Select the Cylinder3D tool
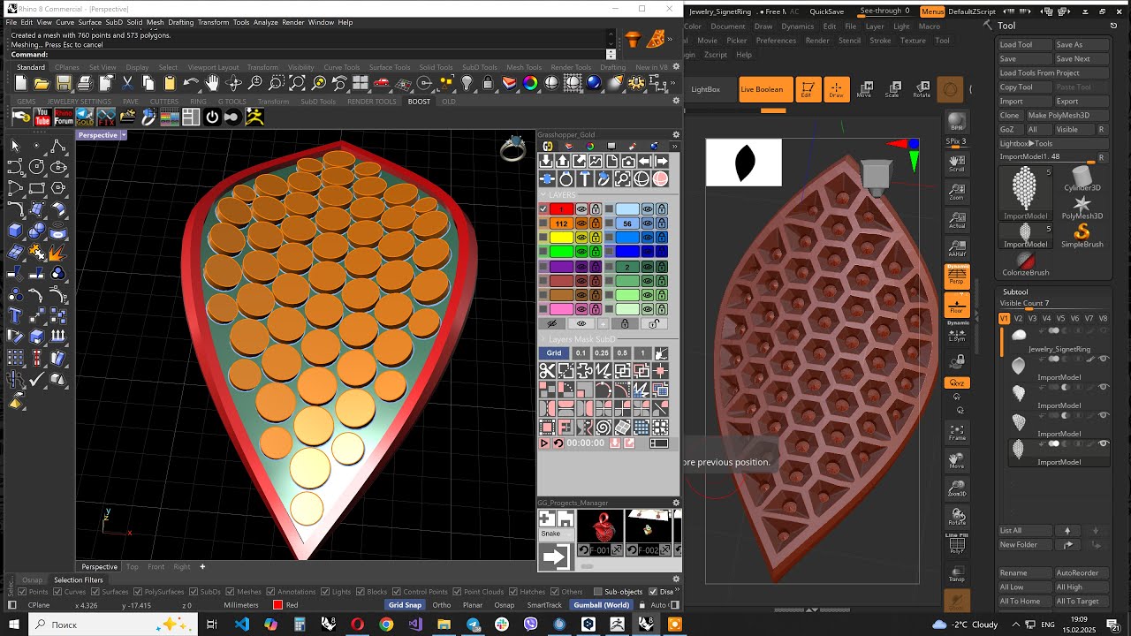This screenshot has height=636, width=1131. [1082, 178]
